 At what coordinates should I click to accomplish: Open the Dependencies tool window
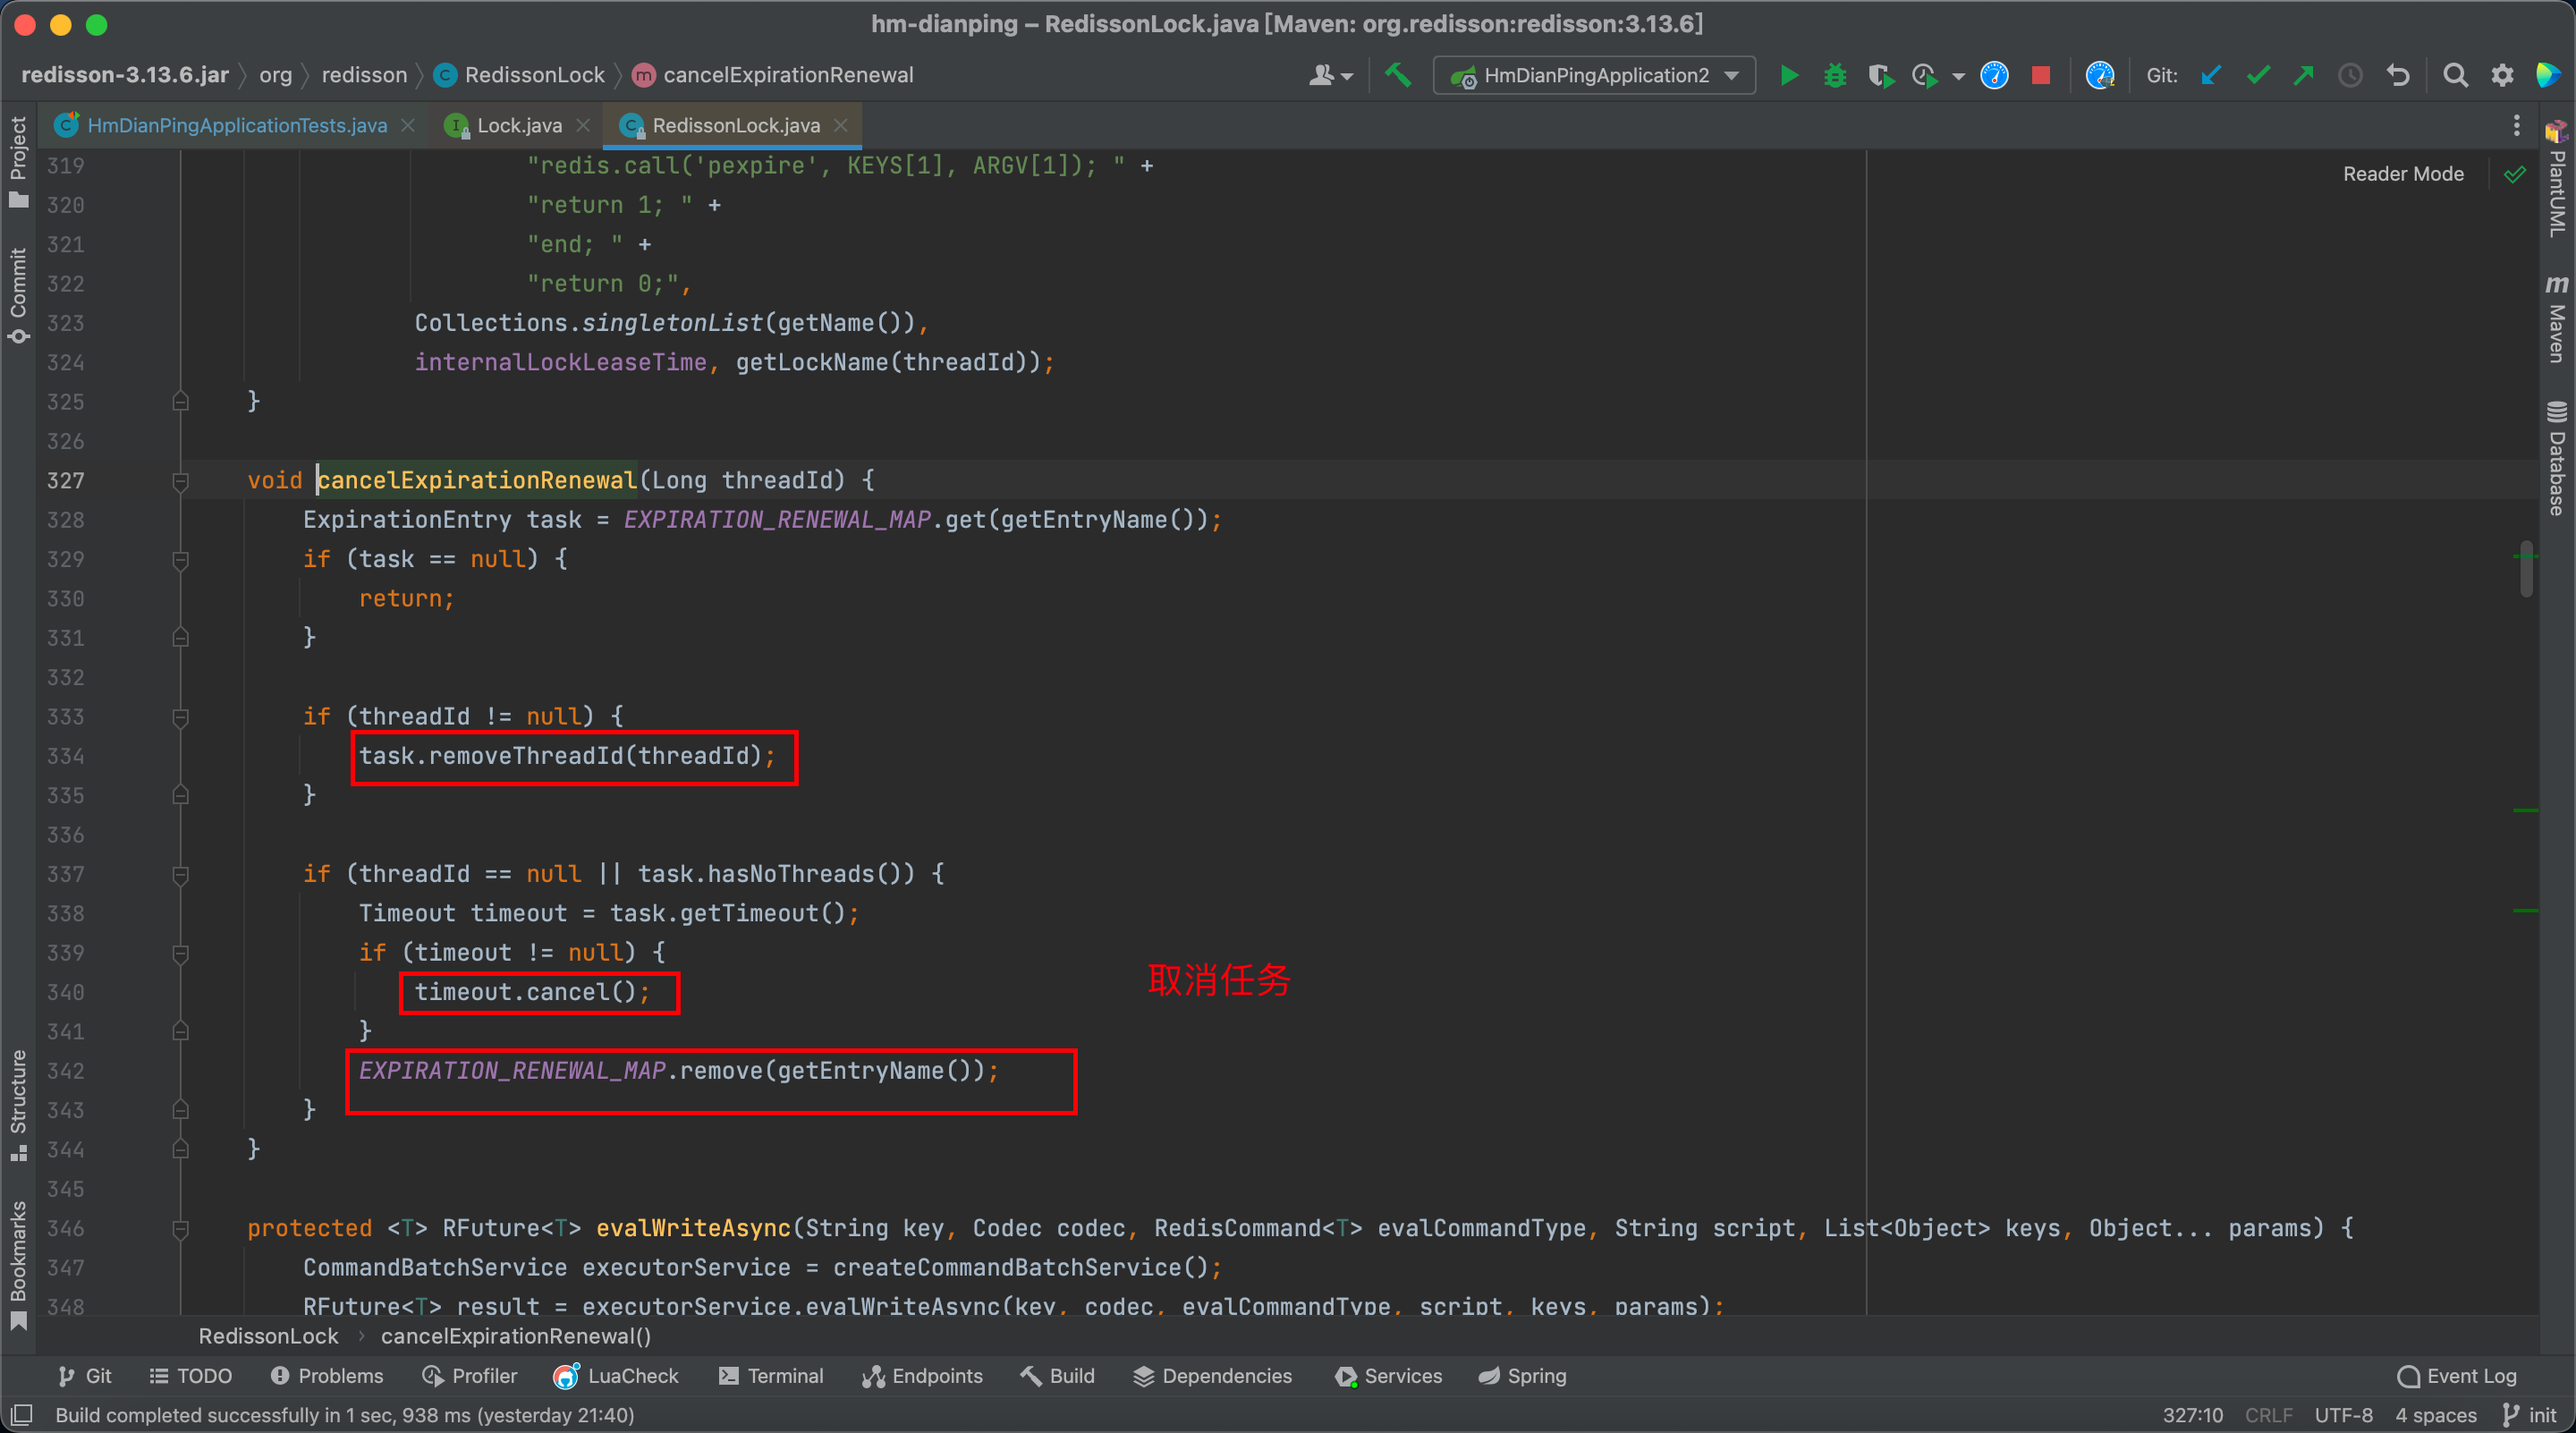(x=1212, y=1376)
